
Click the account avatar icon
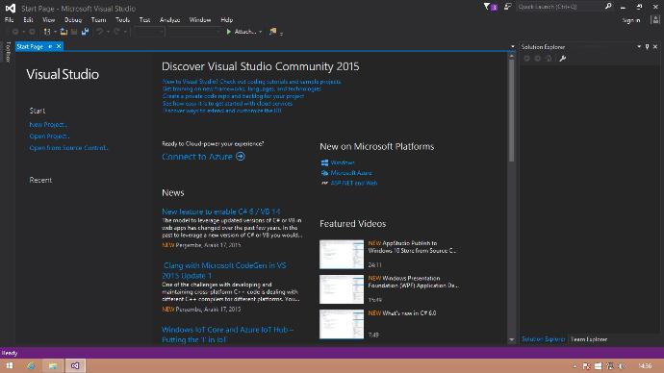[x=655, y=20]
